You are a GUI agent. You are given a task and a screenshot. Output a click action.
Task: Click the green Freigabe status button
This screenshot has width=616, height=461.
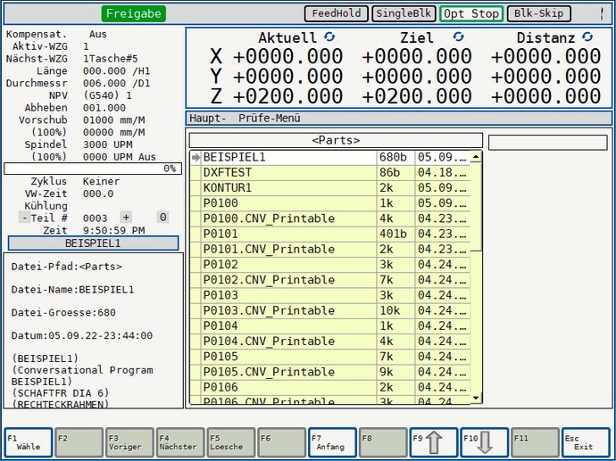[134, 13]
